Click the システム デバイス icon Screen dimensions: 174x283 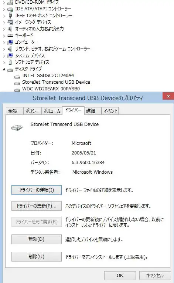click(10, 56)
